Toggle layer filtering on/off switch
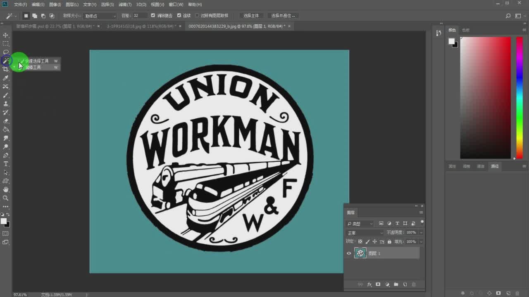This screenshot has width=529, height=297. coord(422,222)
